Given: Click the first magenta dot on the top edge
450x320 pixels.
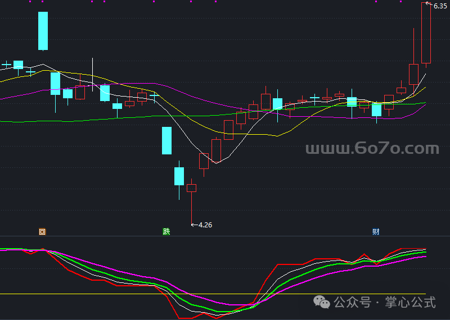Looking at the screenshot, I should pos(29,2).
